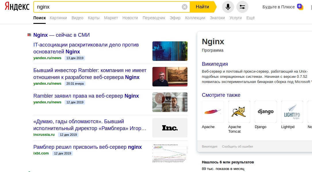
Task: Switch to the Новости tab
Action: point(130,18)
